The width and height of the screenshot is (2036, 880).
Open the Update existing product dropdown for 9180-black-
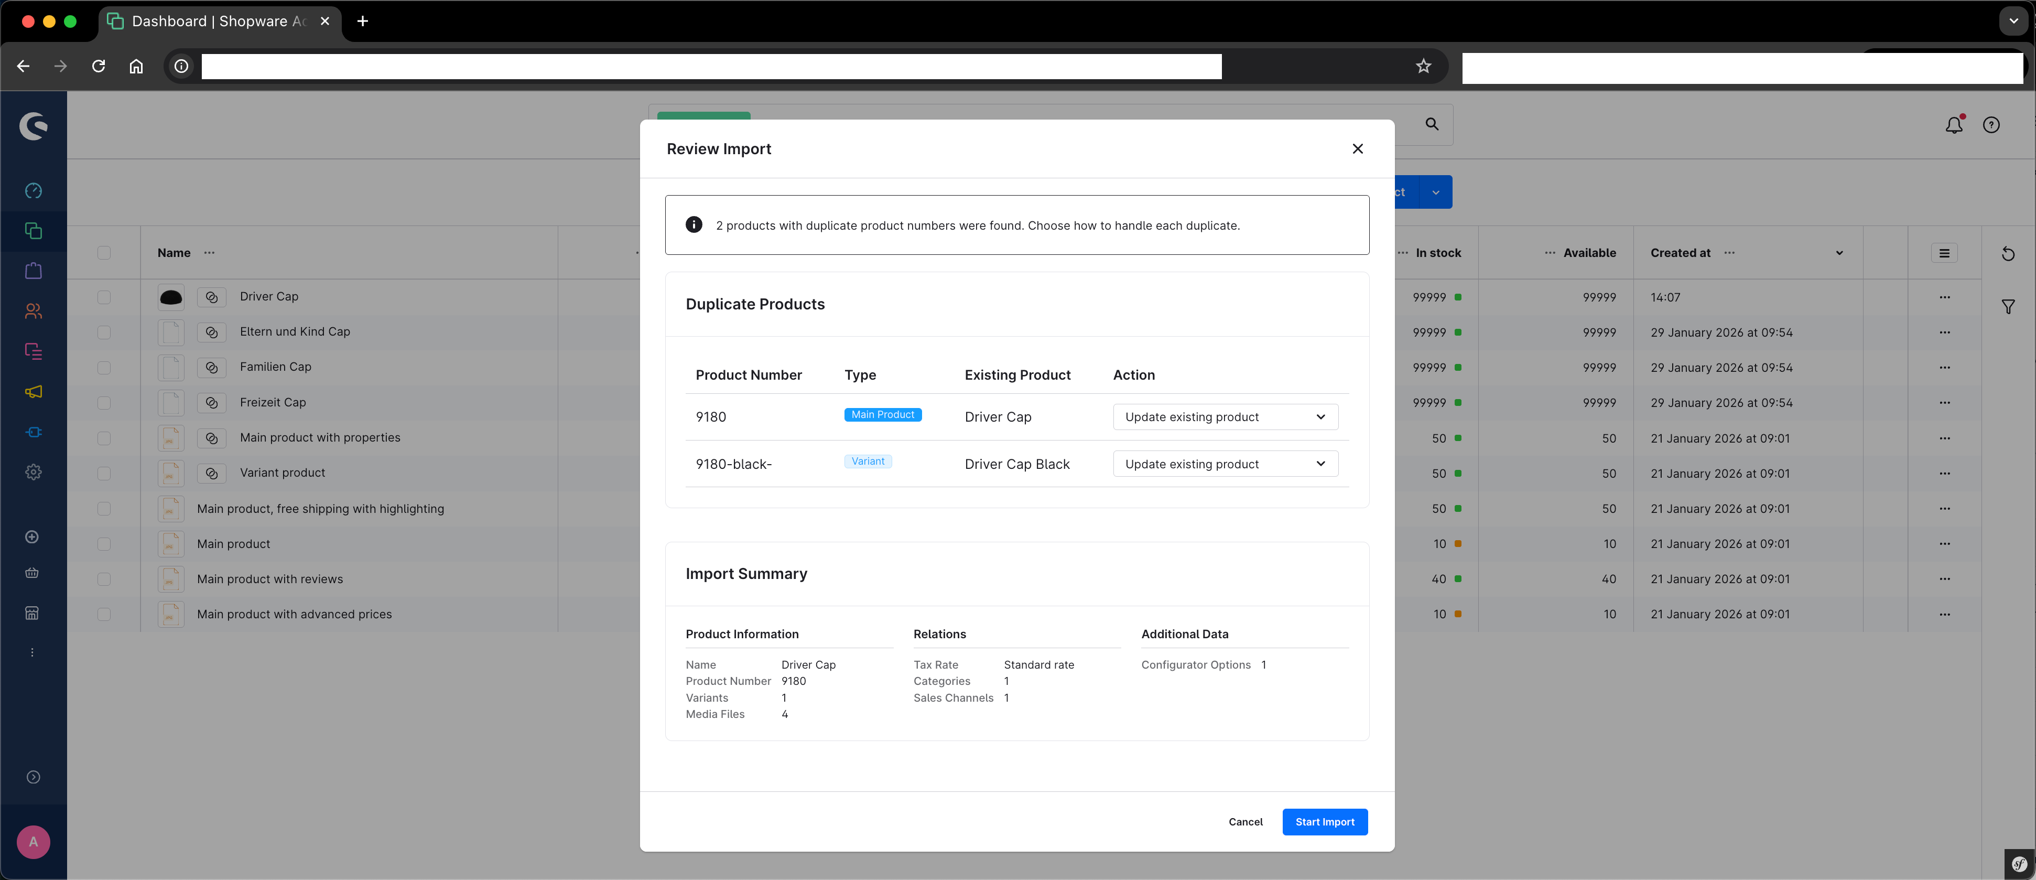point(1225,463)
